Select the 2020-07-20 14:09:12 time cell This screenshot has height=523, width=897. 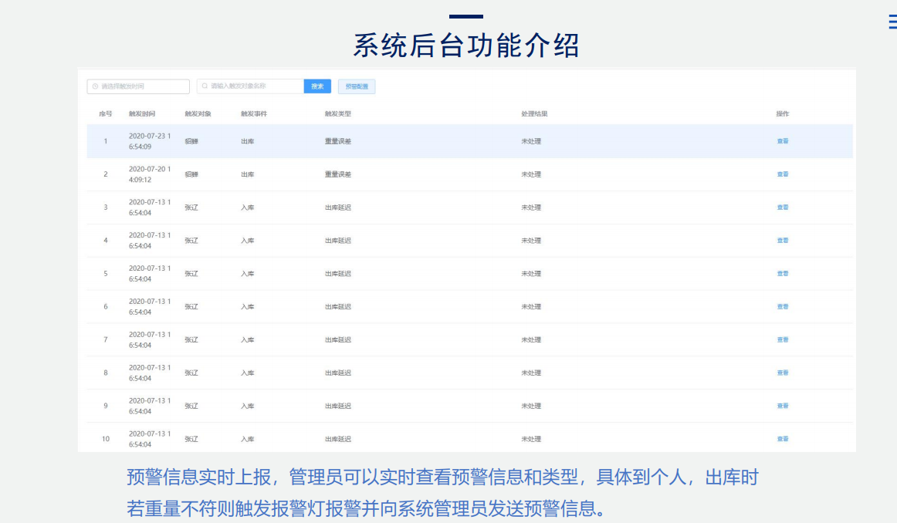coord(150,174)
